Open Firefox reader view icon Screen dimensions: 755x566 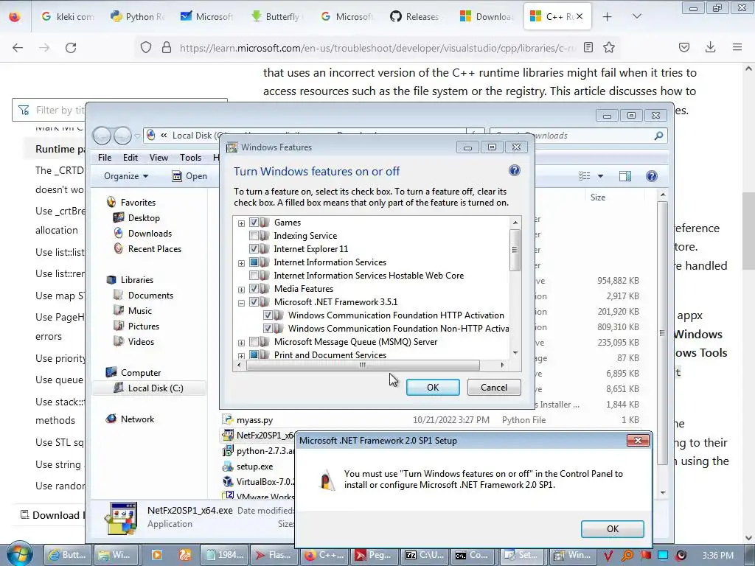pyautogui.click(x=588, y=47)
